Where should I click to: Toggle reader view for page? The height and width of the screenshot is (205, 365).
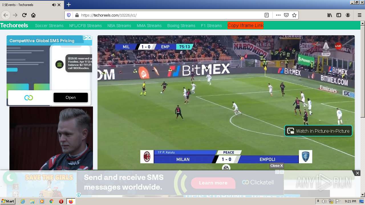click(x=267, y=15)
